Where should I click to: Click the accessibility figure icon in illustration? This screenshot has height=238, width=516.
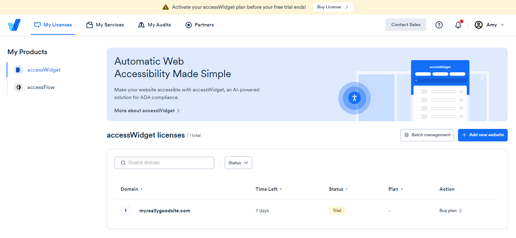point(354,98)
